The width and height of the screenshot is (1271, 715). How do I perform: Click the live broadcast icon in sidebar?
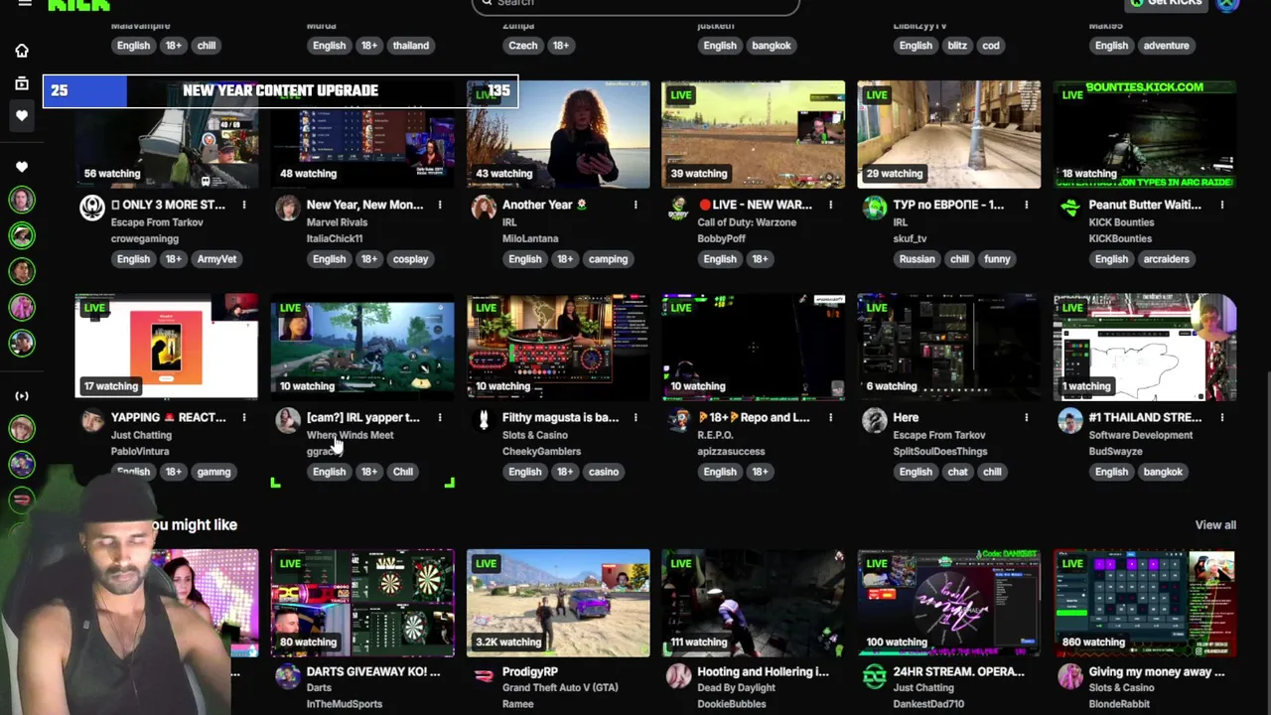pyautogui.click(x=22, y=396)
